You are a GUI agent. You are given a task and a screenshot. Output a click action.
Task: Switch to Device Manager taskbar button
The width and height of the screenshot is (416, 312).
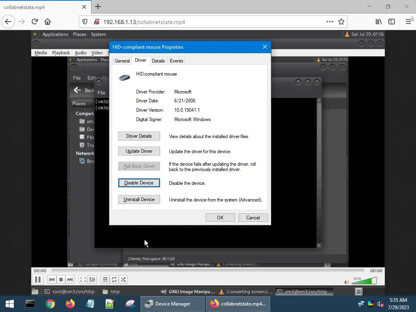pyautogui.click(x=172, y=304)
